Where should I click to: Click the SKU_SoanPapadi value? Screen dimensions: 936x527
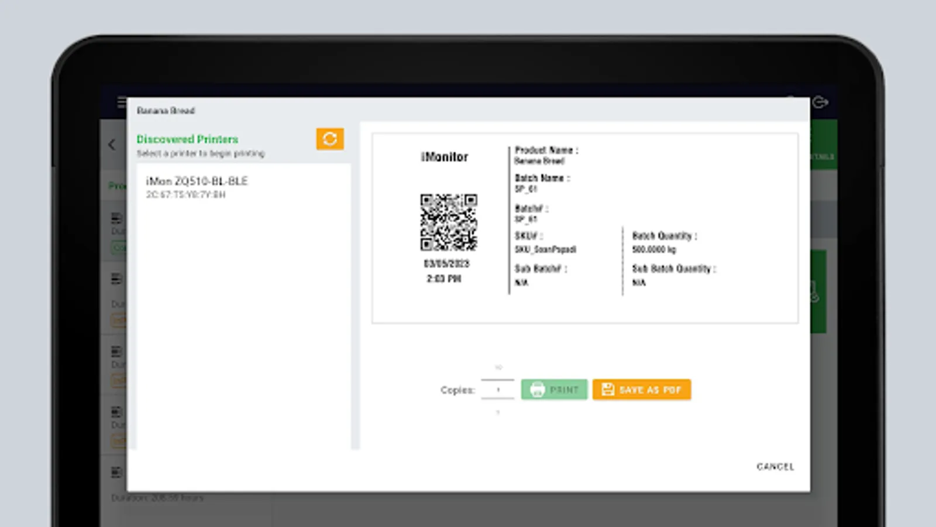tap(545, 249)
